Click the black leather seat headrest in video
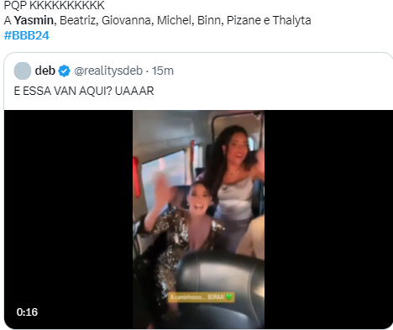Screen dimensions: 393x330 tap(221, 275)
